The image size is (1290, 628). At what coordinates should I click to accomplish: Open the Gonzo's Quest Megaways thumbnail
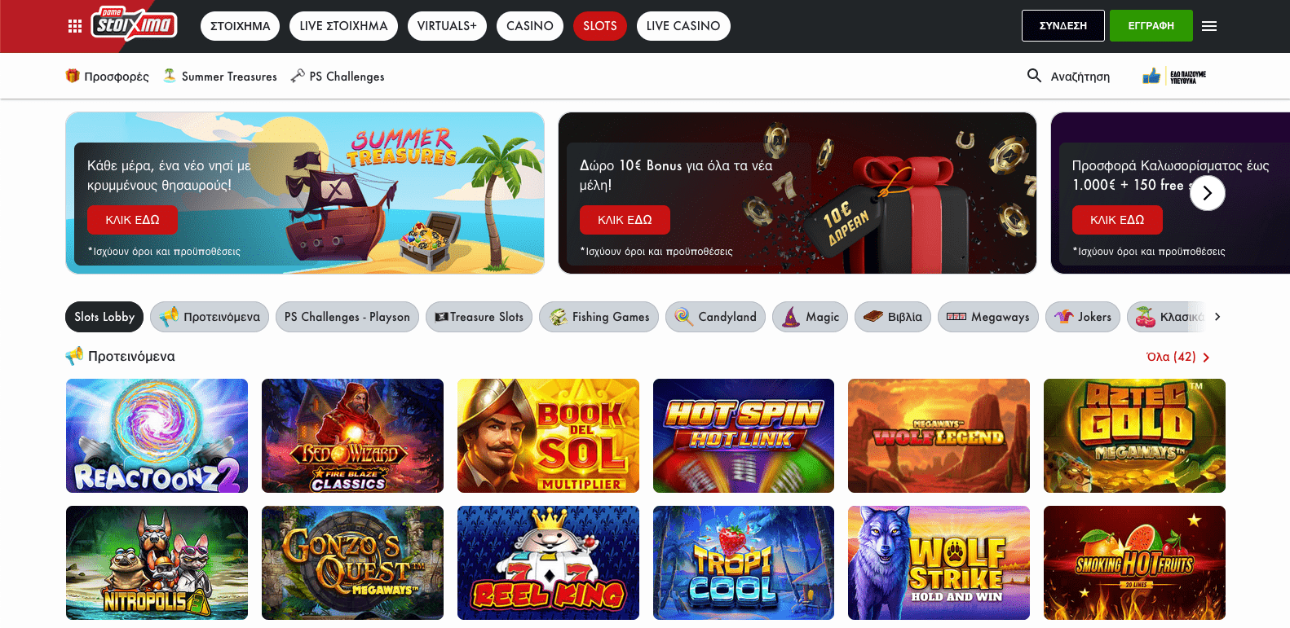(352, 563)
